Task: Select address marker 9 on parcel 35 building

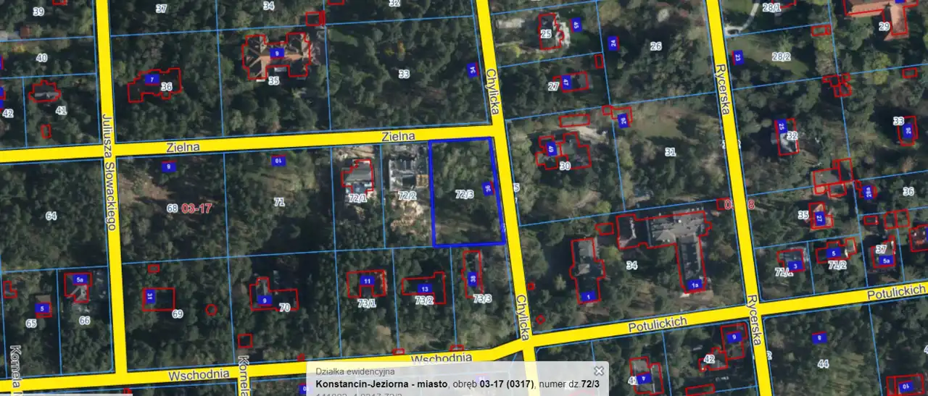Action: point(275,53)
